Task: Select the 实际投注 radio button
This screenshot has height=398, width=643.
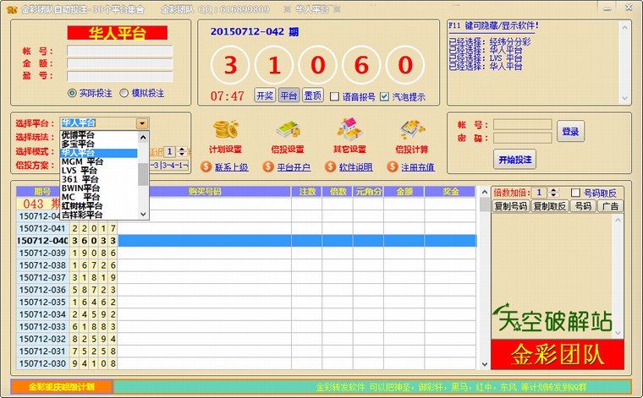Action: [72, 94]
